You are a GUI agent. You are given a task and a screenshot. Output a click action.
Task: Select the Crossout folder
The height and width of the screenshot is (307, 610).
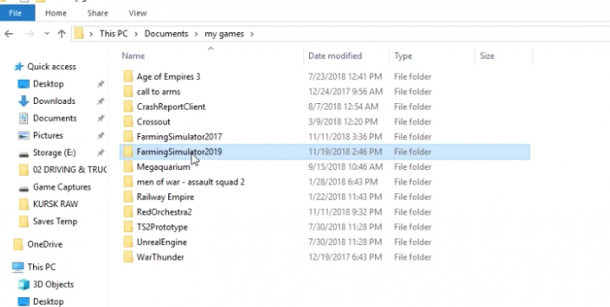click(x=153, y=121)
